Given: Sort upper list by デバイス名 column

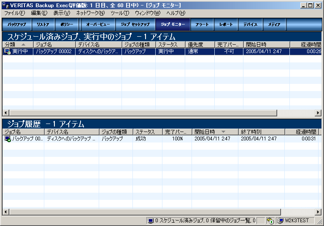Looking at the screenshot, I should pyautogui.click(x=99, y=45).
